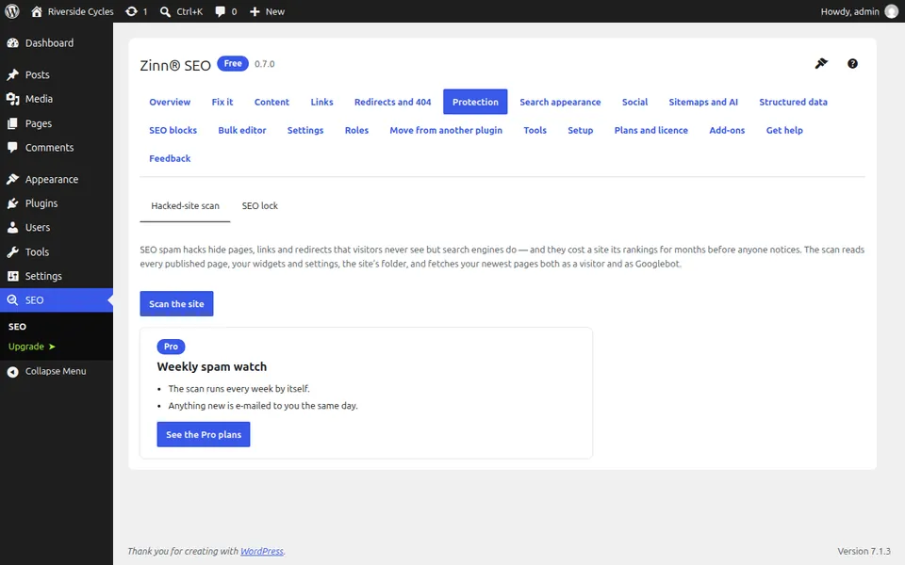Switch to the Add-ons tab

click(727, 130)
